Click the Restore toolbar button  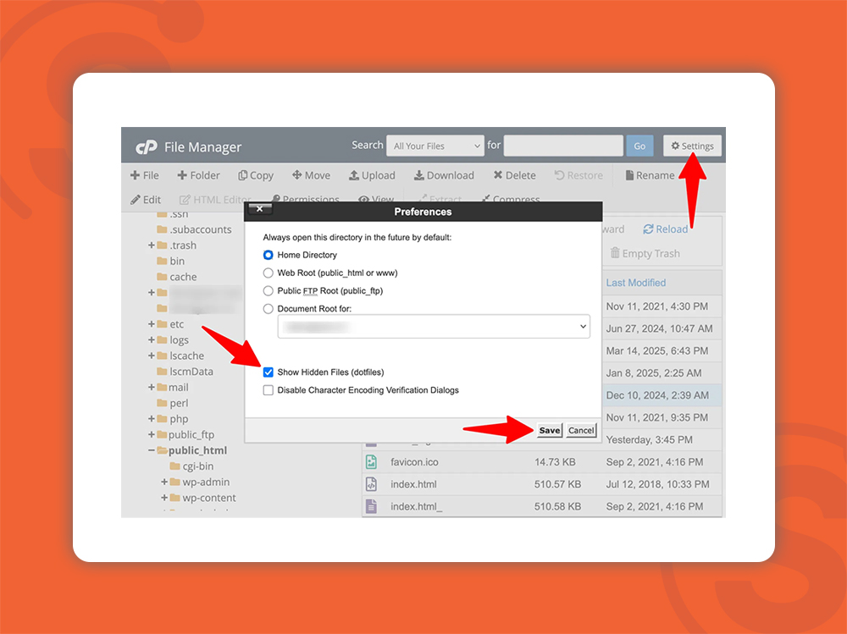578,175
